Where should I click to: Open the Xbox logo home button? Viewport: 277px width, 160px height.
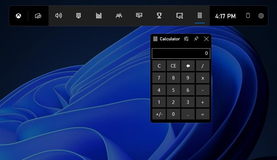(18, 16)
